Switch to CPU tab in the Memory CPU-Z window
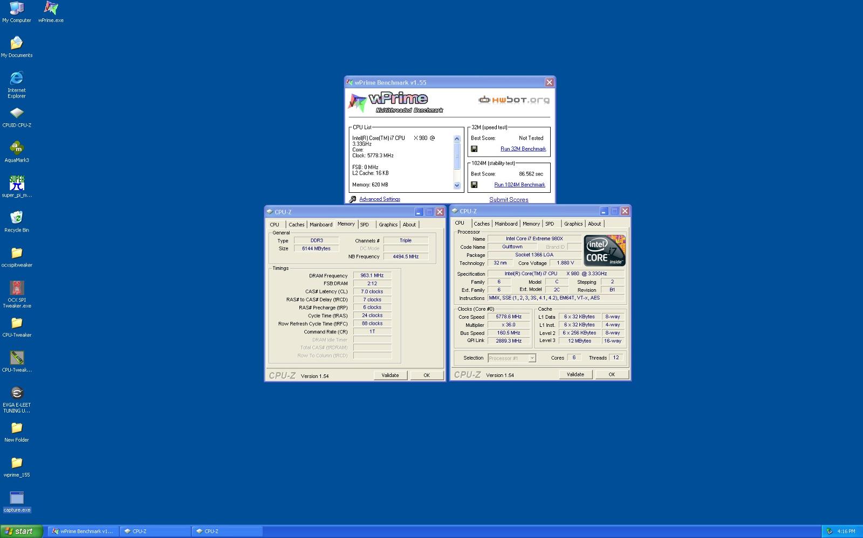The image size is (863, 538). pyautogui.click(x=275, y=225)
